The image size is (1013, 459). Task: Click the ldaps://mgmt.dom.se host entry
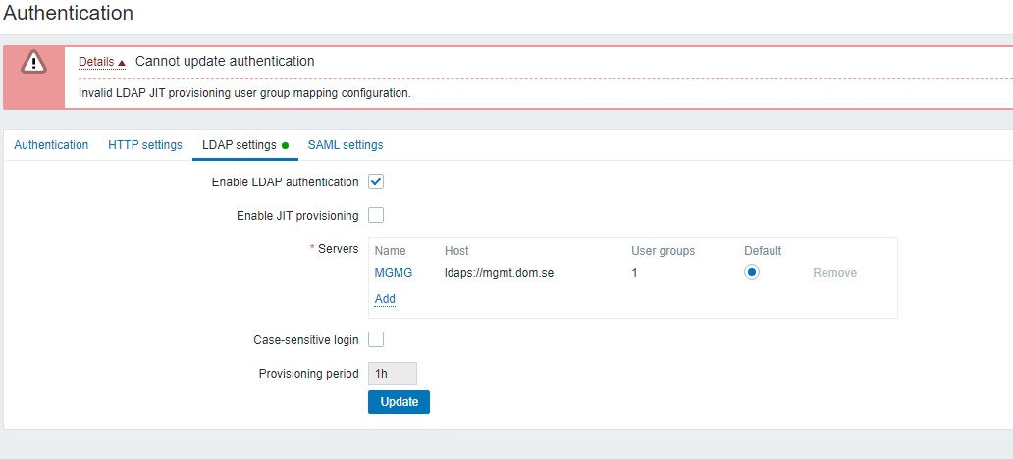[x=499, y=273]
